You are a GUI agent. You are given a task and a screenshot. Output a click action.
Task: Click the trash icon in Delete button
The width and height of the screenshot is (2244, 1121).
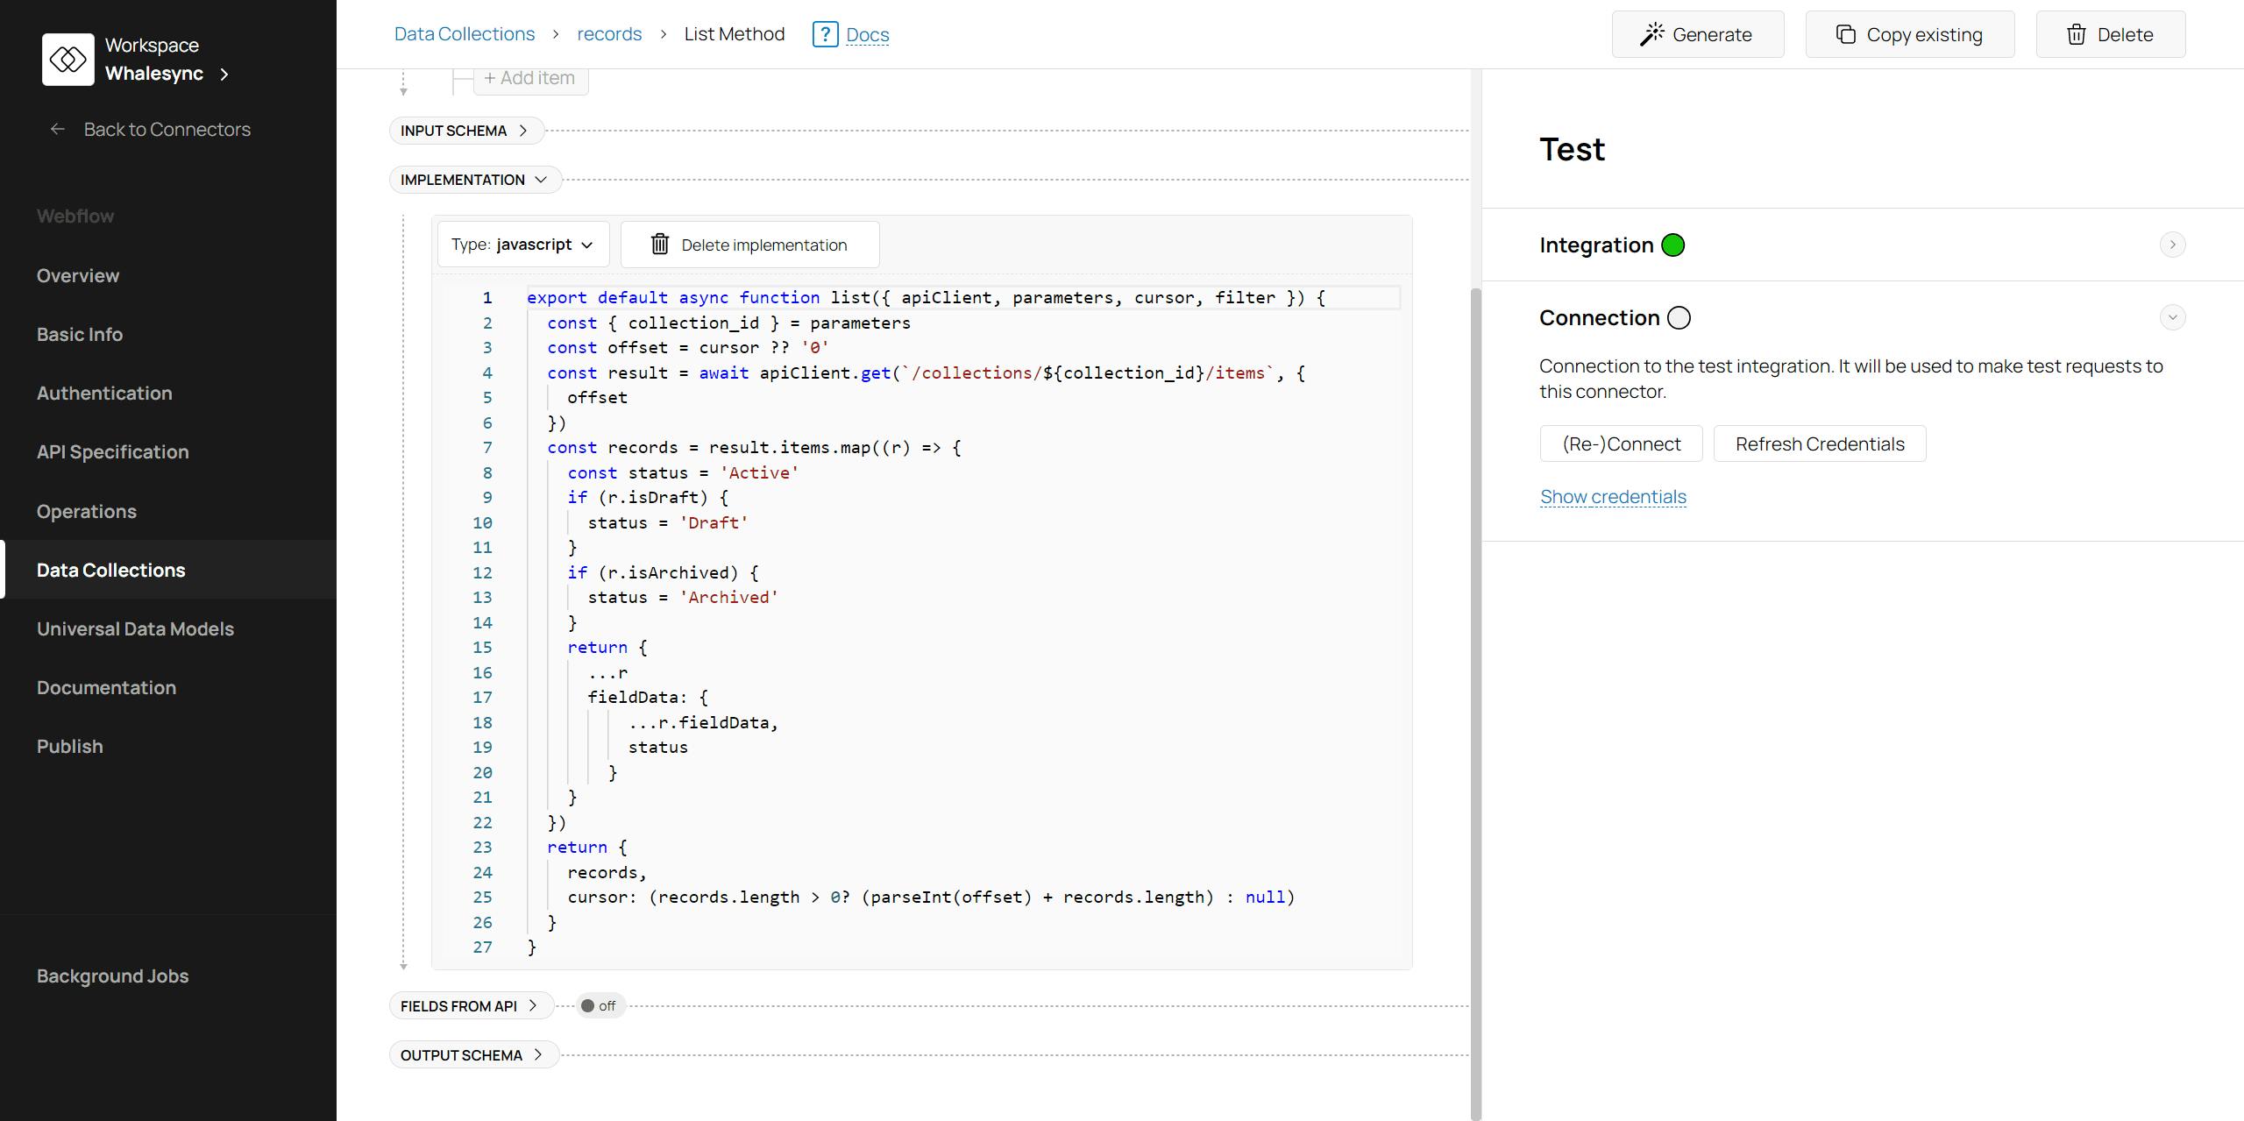point(2076,34)
